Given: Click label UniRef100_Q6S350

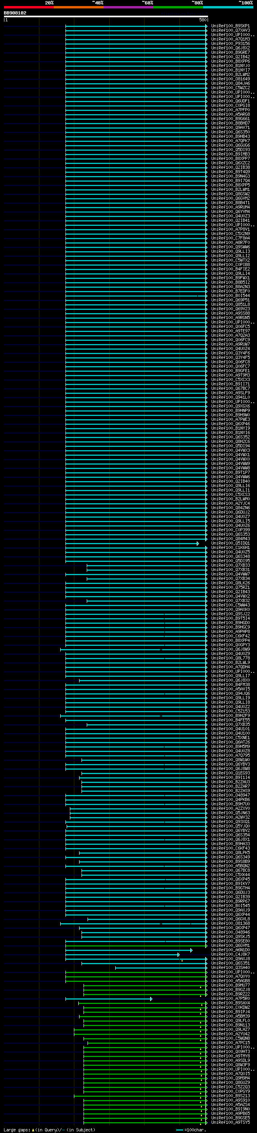Looking at the screenshot, I should [x=230, y=132].
